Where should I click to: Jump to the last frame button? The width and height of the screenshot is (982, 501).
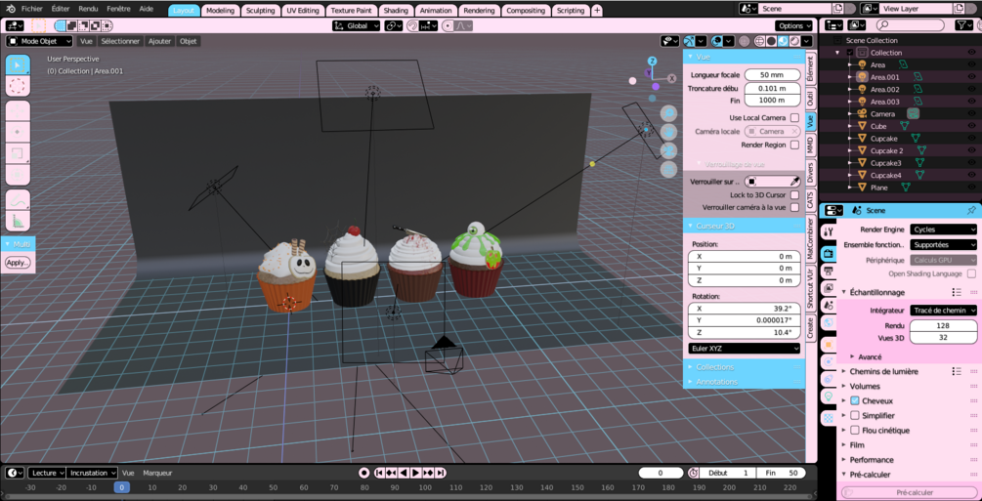click(x=441, y=473)
